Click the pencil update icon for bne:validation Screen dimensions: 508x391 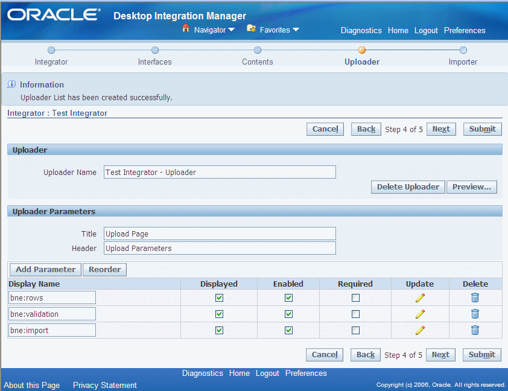click(420, 314)
